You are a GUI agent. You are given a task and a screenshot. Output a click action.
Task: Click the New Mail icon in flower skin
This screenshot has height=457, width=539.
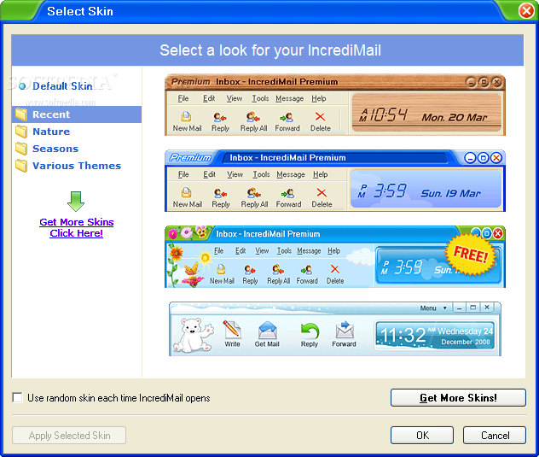tap(222, 269)
